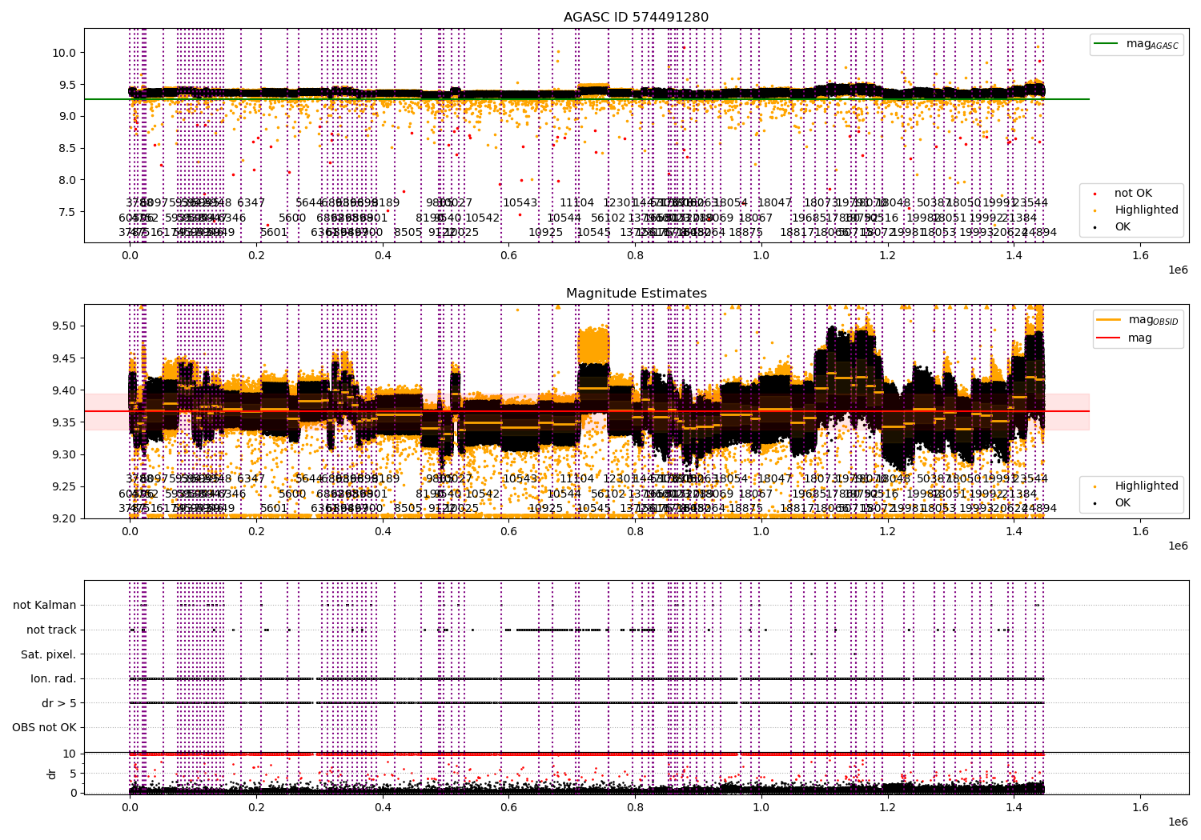The image size is (1201, 840).
Task: Click OBSID label '10545' in Magnitude Estimates plot
Action: click(594, 509)
